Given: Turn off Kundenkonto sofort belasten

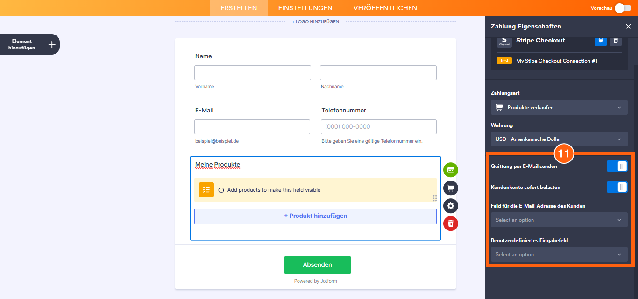Looking at the screenshot, I should tap(617, 187).
